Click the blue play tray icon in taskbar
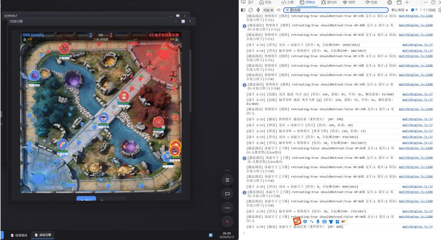This screenshot has width=441, height=240. (211, 235)
